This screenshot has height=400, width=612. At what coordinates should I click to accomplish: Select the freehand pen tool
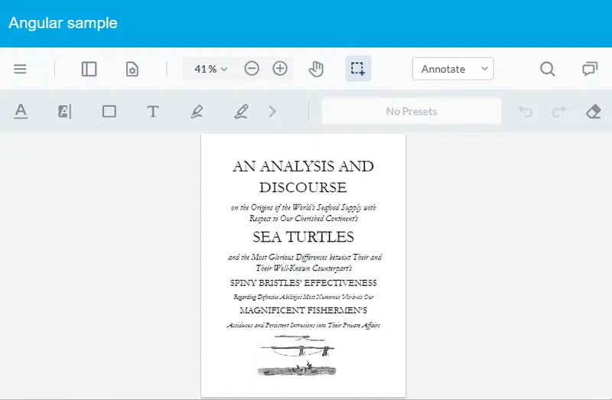click(241, 112)
